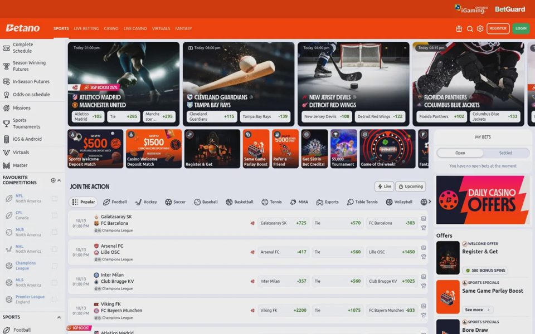Open Missions target icon in sidebar
Viewport: 535px width, 334px height.
click(7, 108)
